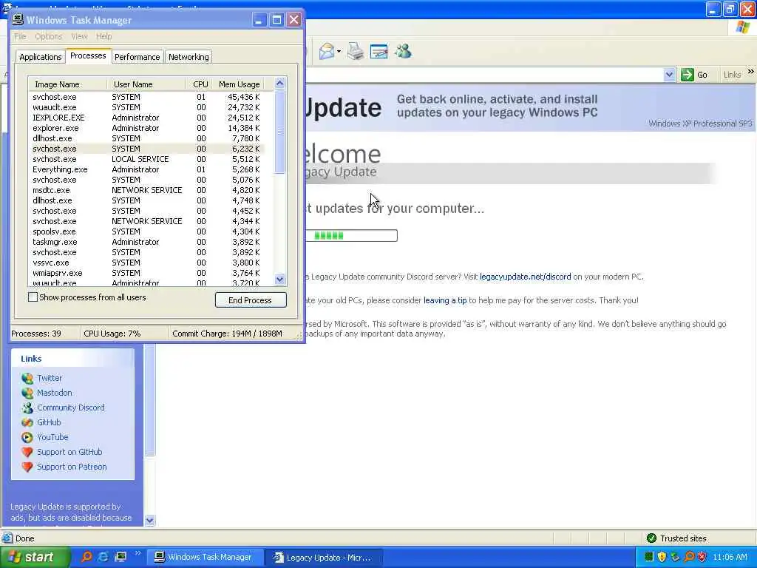Select the wmiapsrv.exe process row

click(x=146, y=273)
